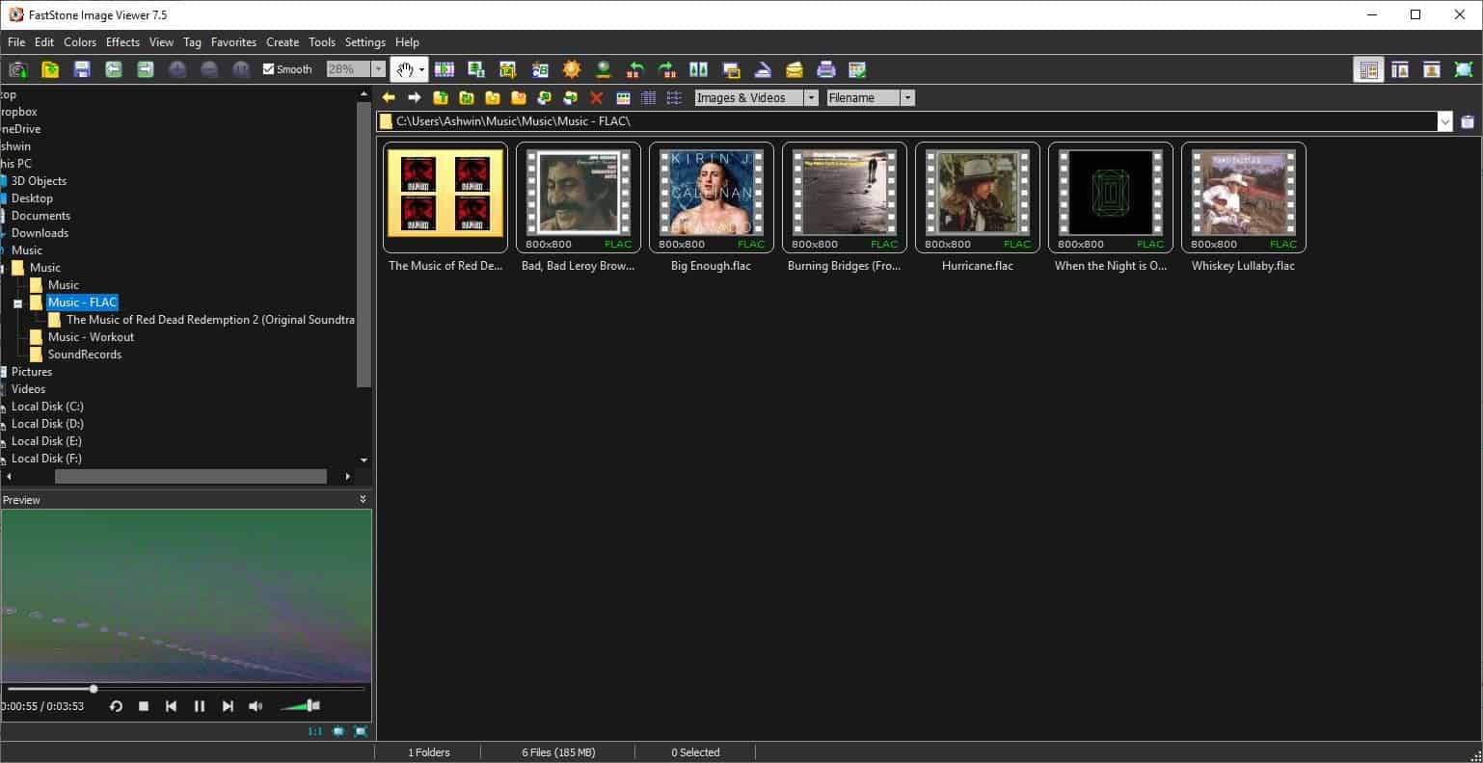Select Local Disk (D:) in tree

point(47,424)
